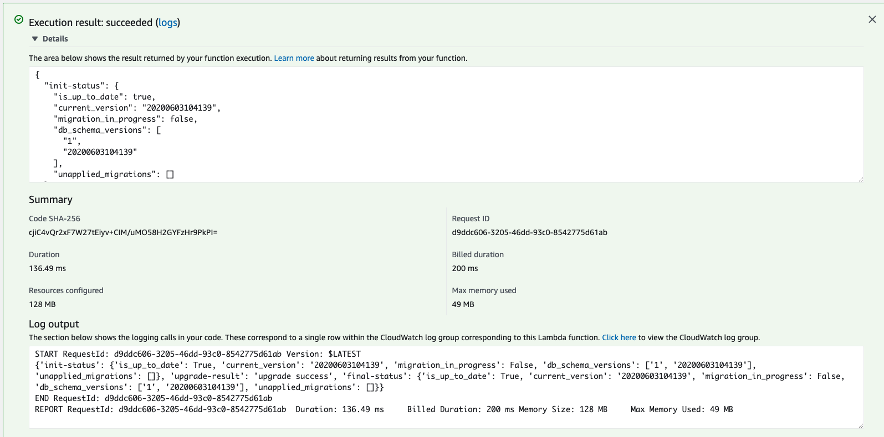Click the Max memory used value 49 MB
The image size is (884, 437).
click(463, 304)
